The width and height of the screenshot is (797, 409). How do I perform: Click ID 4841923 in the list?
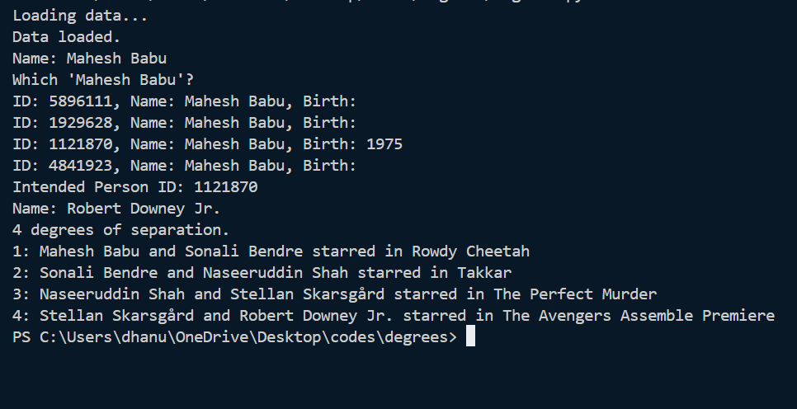point(80,166)
